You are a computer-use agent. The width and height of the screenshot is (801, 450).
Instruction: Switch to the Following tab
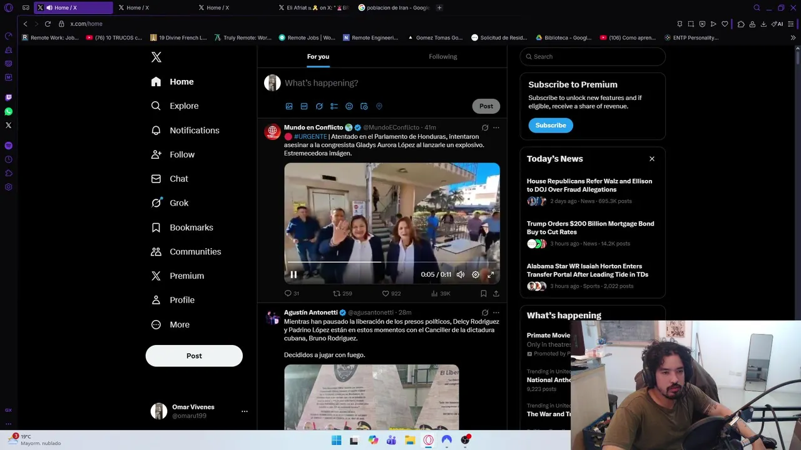coord(443,56)
